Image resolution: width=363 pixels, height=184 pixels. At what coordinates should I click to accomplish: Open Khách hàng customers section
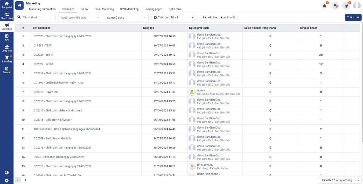point(7,16)
